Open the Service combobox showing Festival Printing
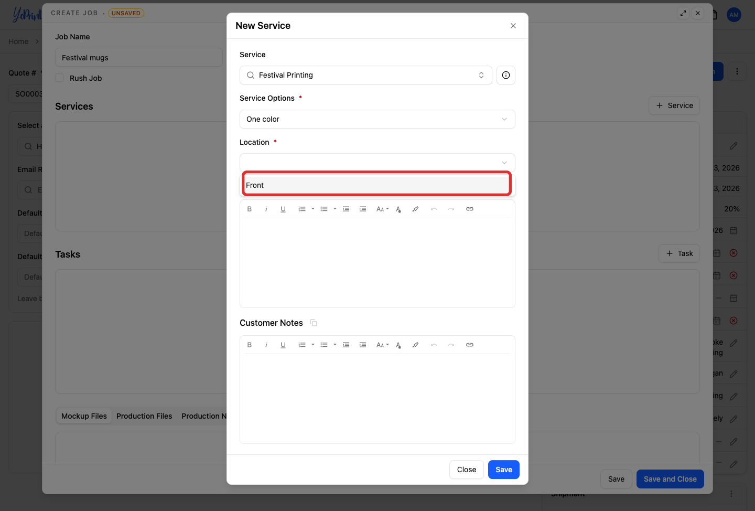 coord(366,75)
